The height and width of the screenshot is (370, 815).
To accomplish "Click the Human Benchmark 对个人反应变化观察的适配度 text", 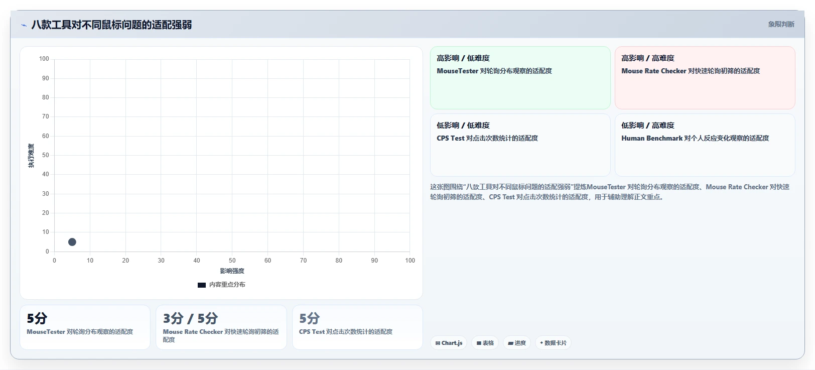I will click(695, 139).
